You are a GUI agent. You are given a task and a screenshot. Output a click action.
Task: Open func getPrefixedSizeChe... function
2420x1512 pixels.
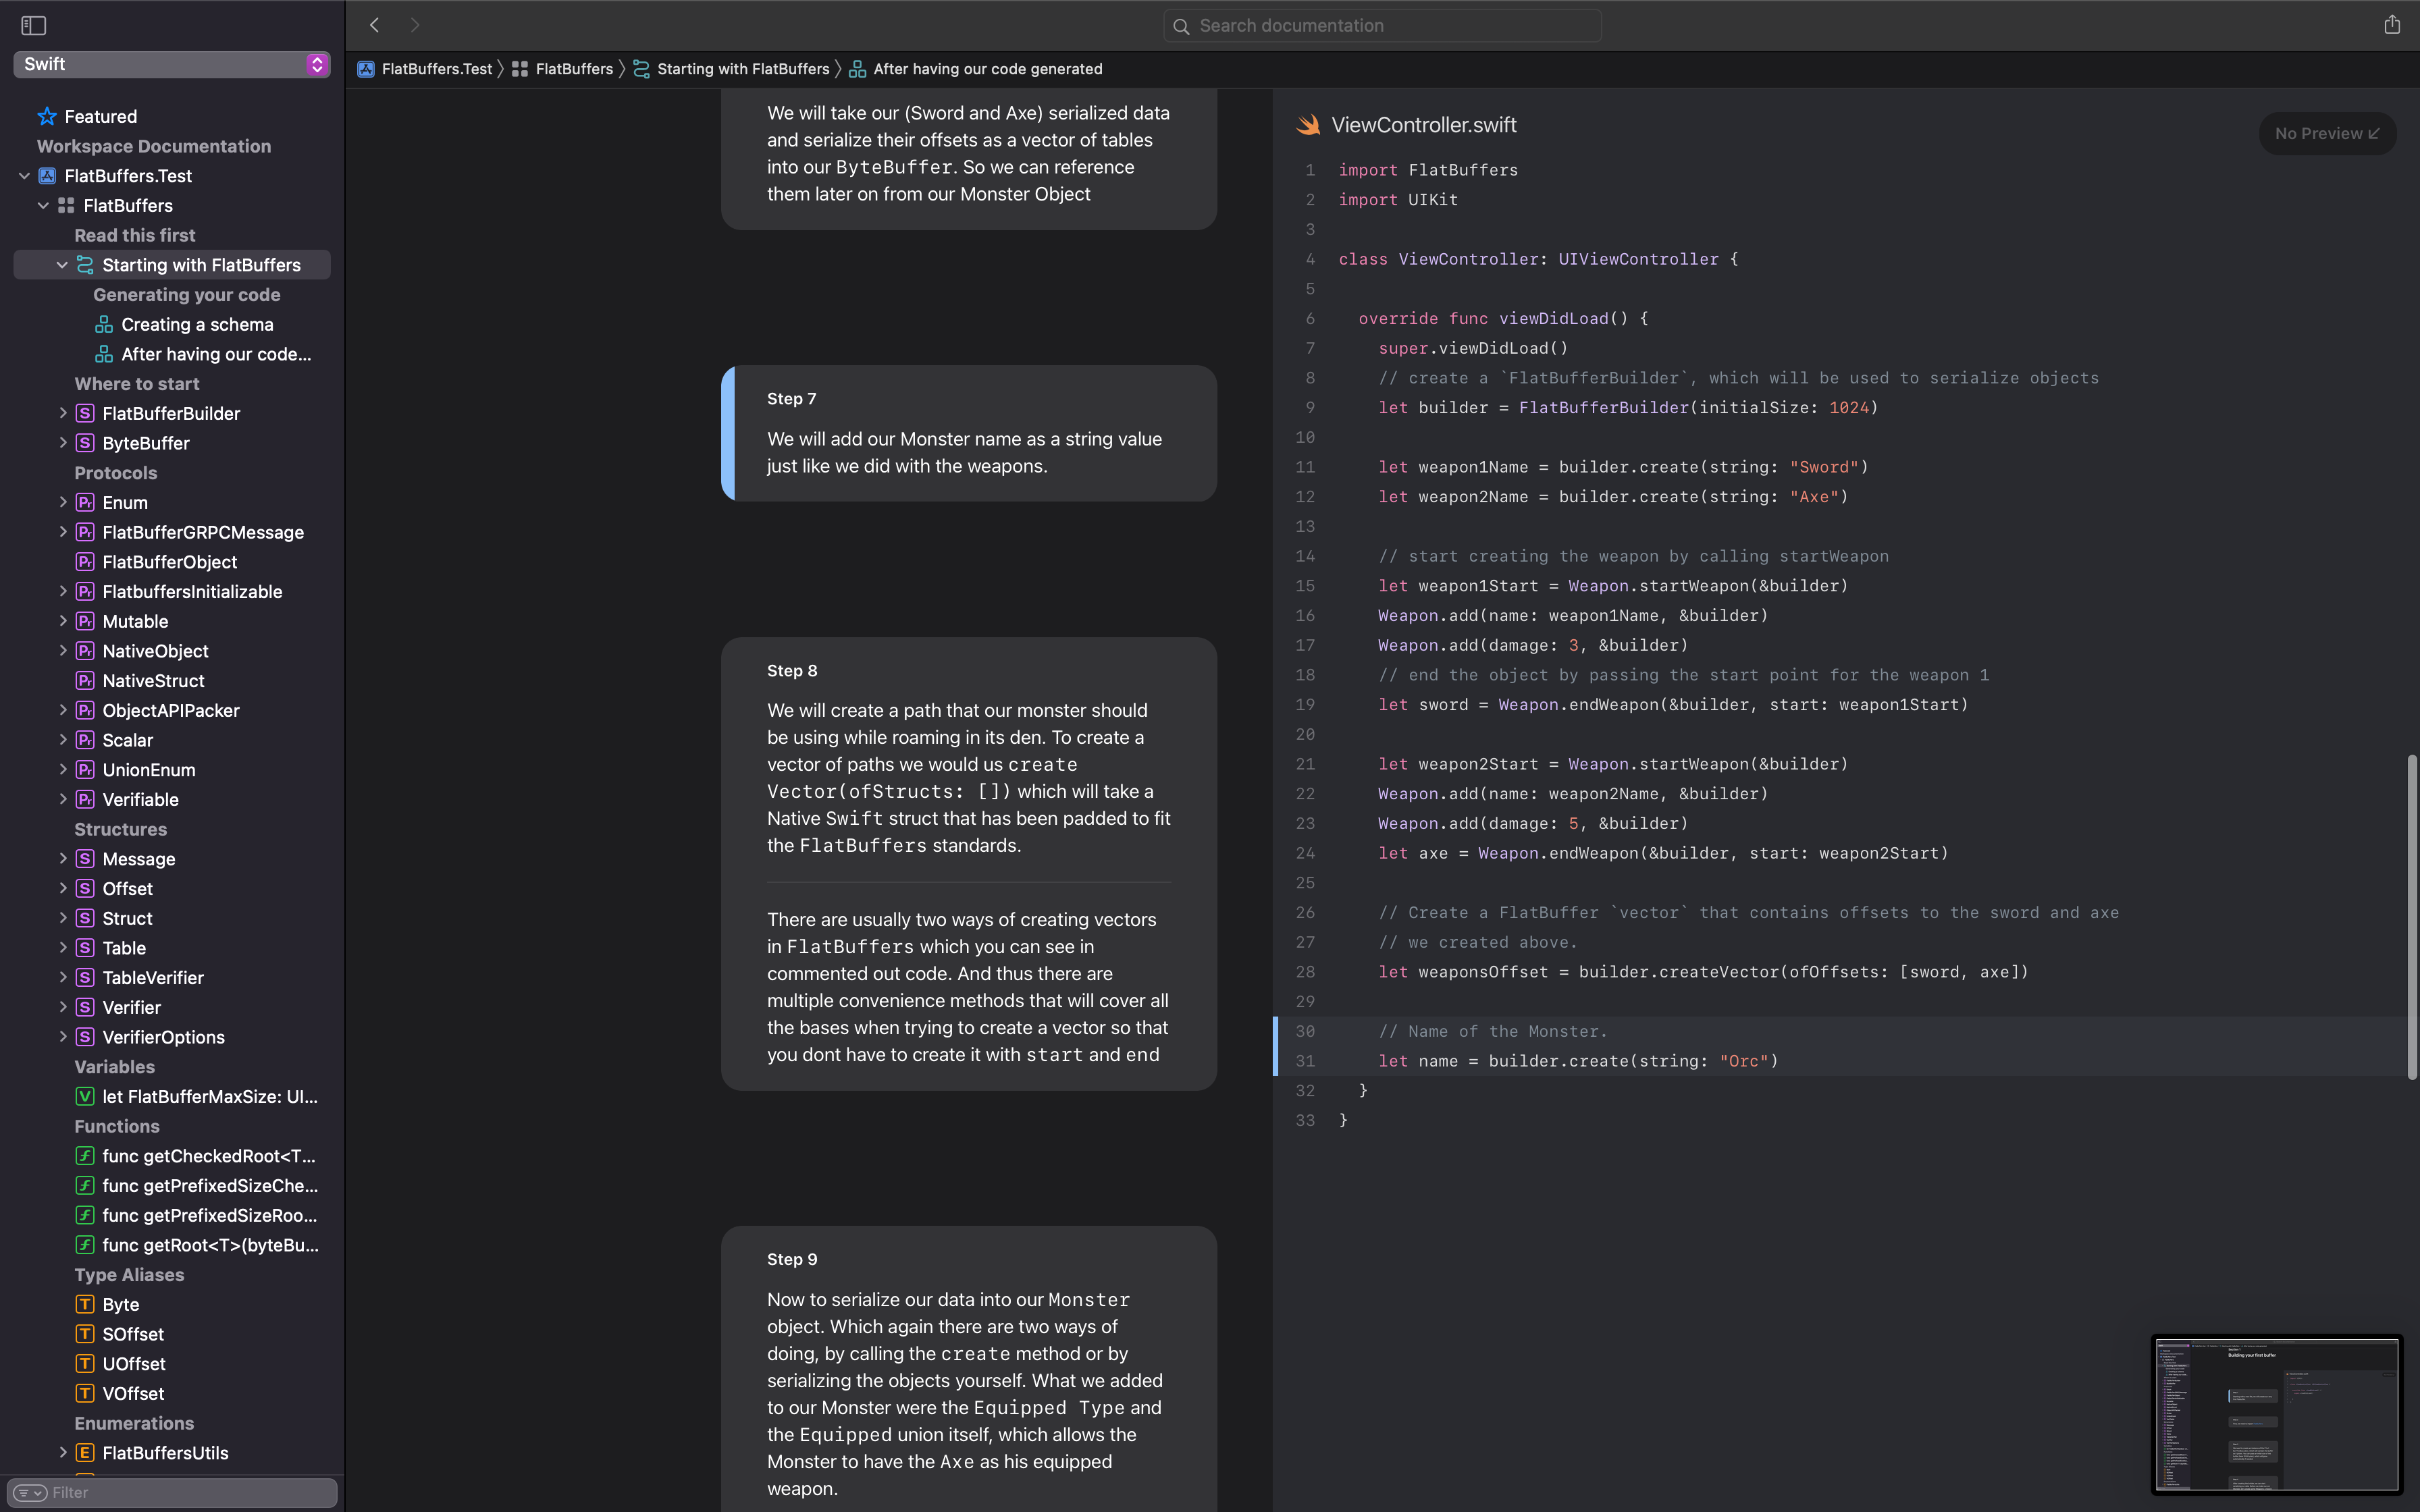pyautogui.click(x=210, y=1186)
